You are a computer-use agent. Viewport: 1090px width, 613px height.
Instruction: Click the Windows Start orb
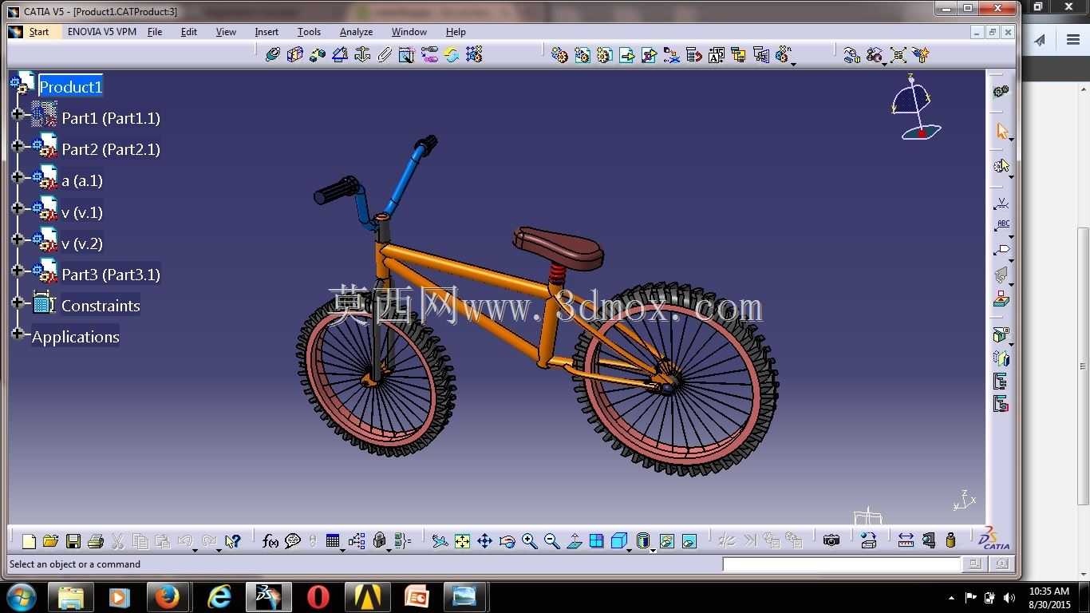(x=22, y=597)
